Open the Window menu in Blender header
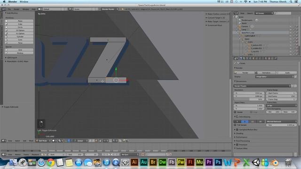Viewport: 301px width, 169px height. pyautogui.click(x=25, y=9)
